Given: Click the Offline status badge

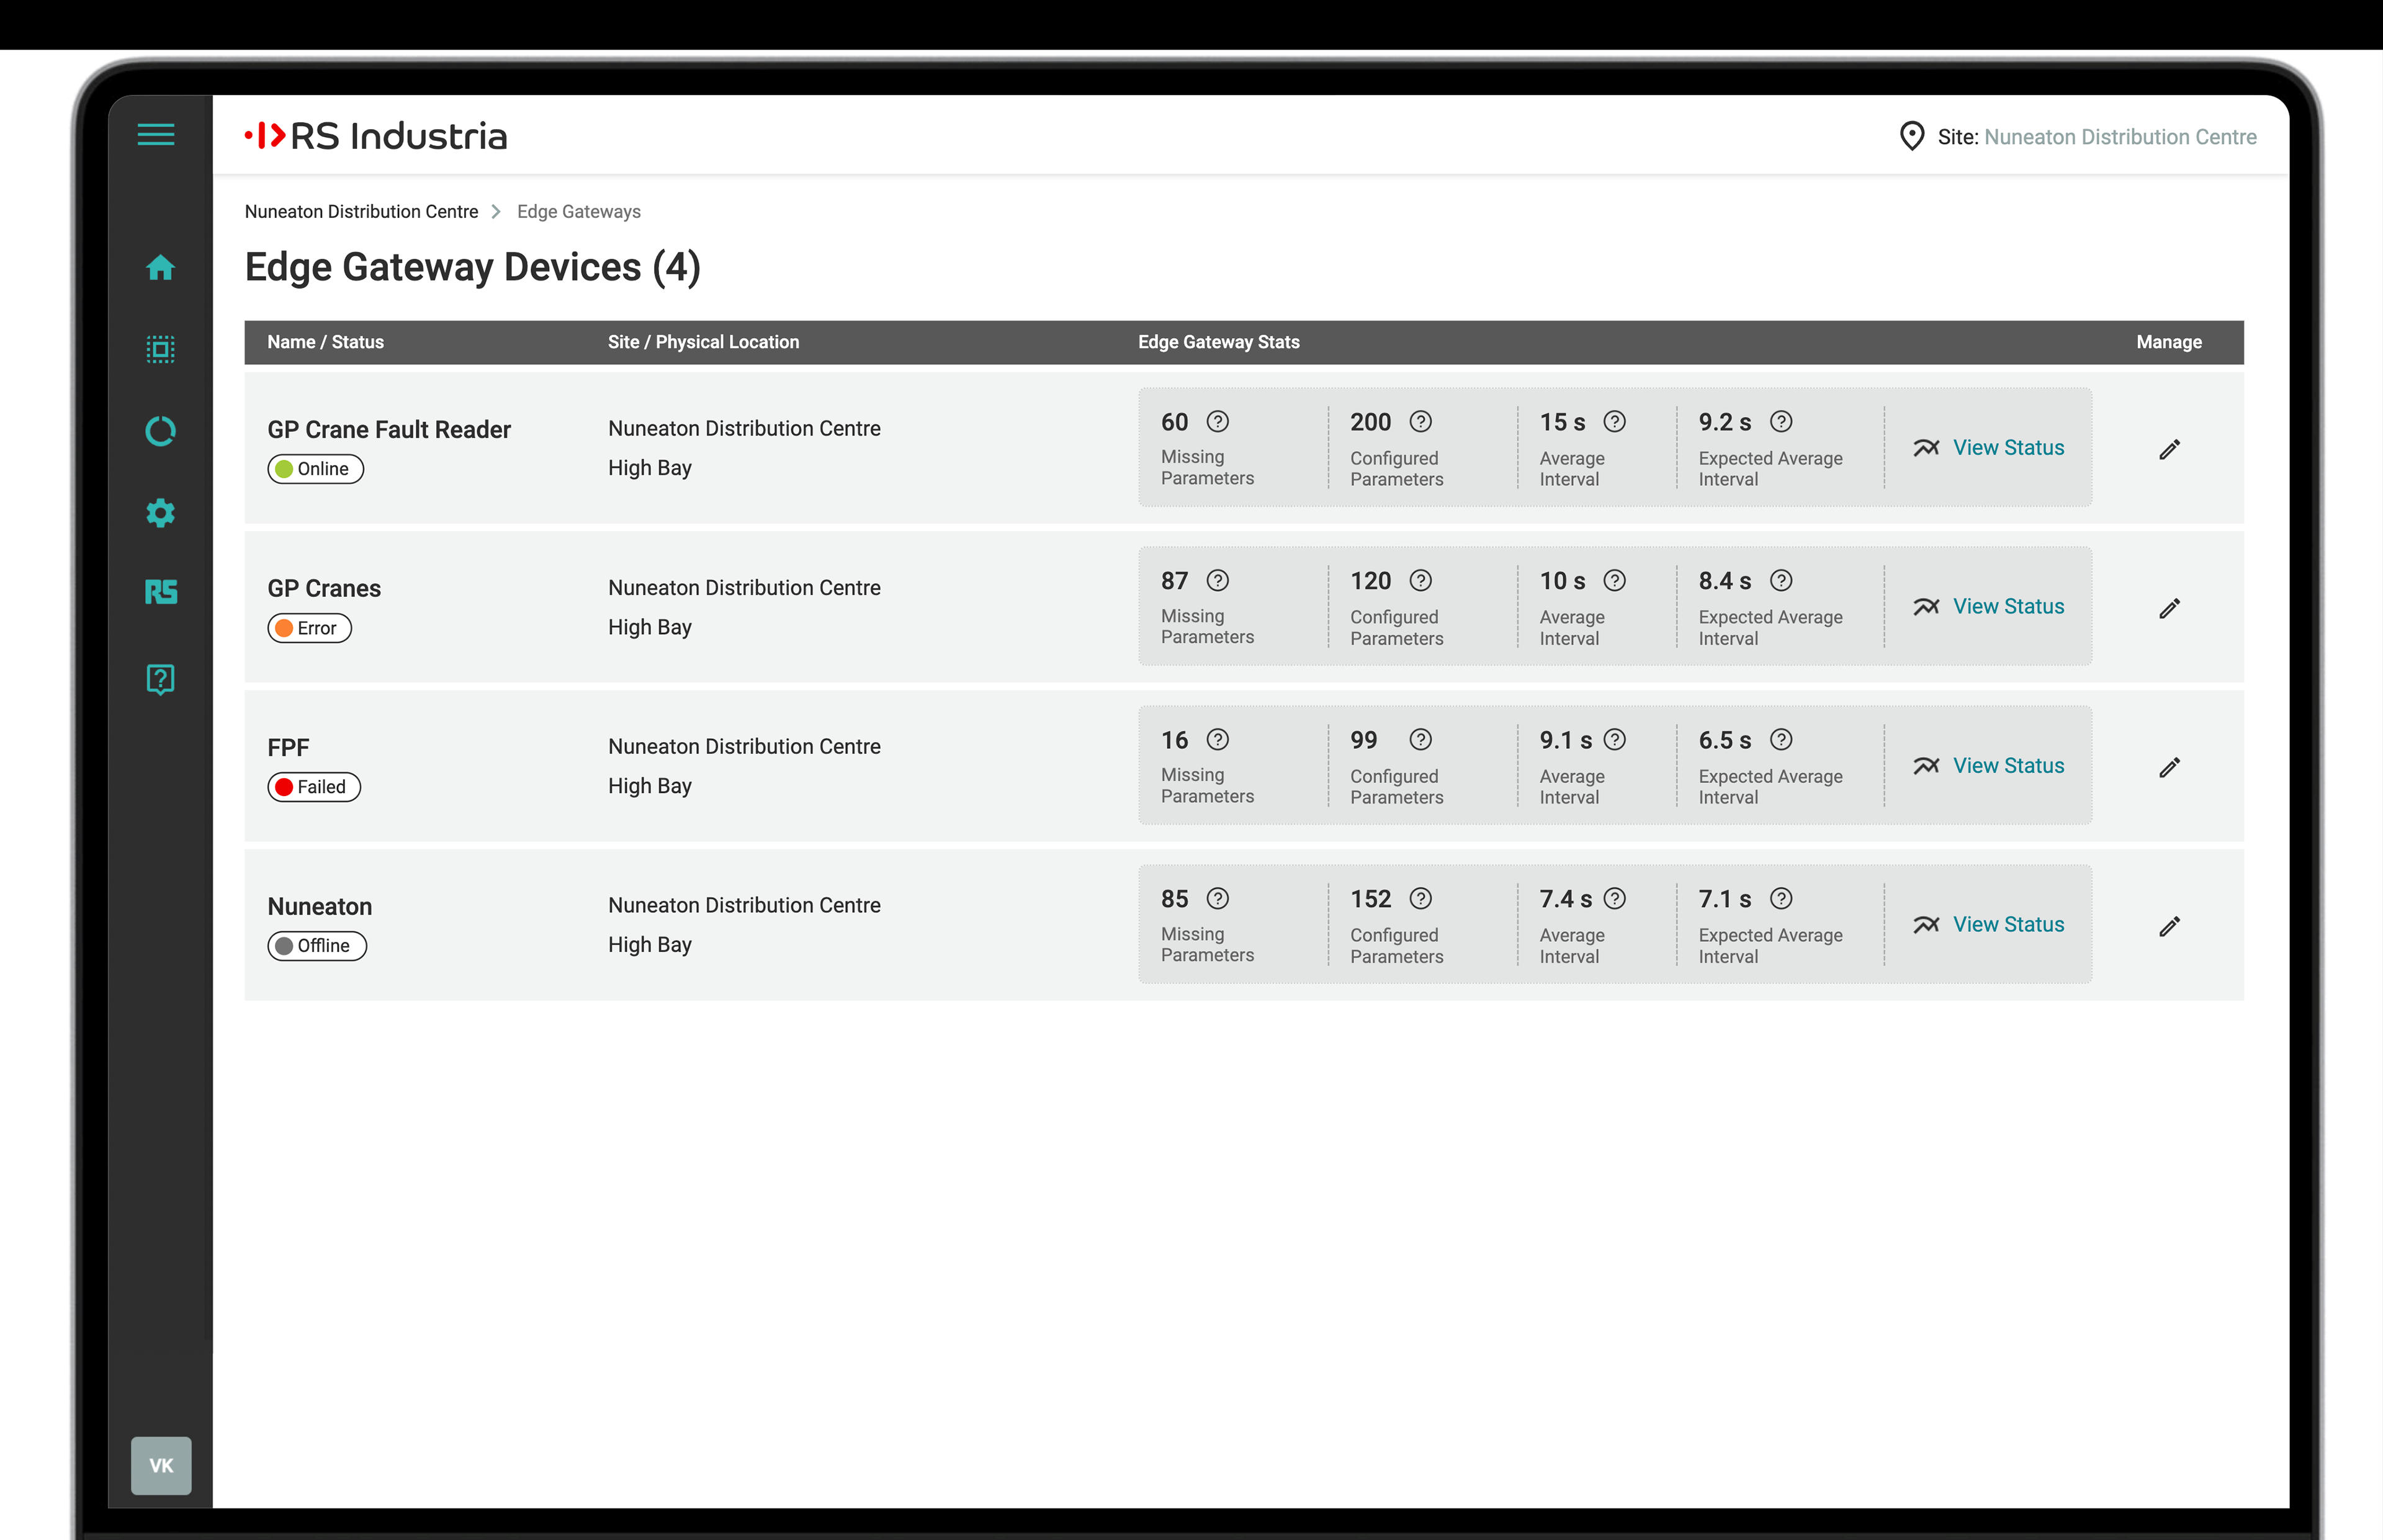Looking at the screenshot, I should click(317, 945).
